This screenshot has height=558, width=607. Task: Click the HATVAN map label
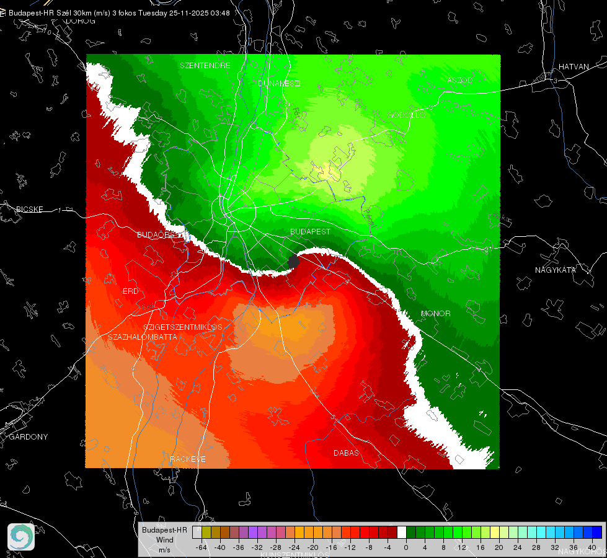pos(574,66)
